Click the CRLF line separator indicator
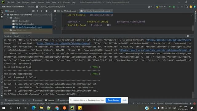This screenshot has height=111, width=197. (138, 104)
